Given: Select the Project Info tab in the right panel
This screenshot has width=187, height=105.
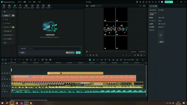Looking at the screenshot, I should (x=153, y=6).
